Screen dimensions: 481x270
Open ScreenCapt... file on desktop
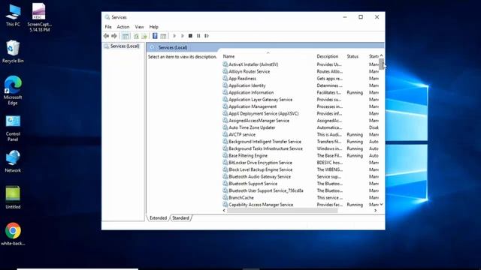click(x=39, y=17)
